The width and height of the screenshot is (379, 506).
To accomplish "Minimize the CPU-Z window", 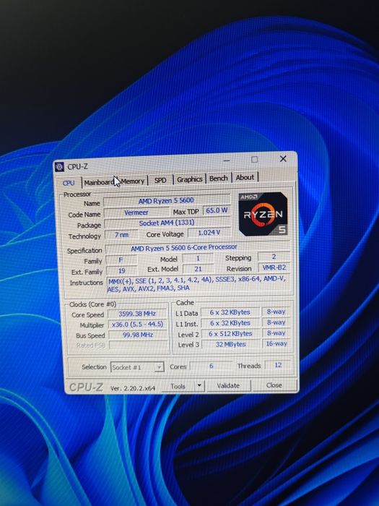I will point(227,160).
